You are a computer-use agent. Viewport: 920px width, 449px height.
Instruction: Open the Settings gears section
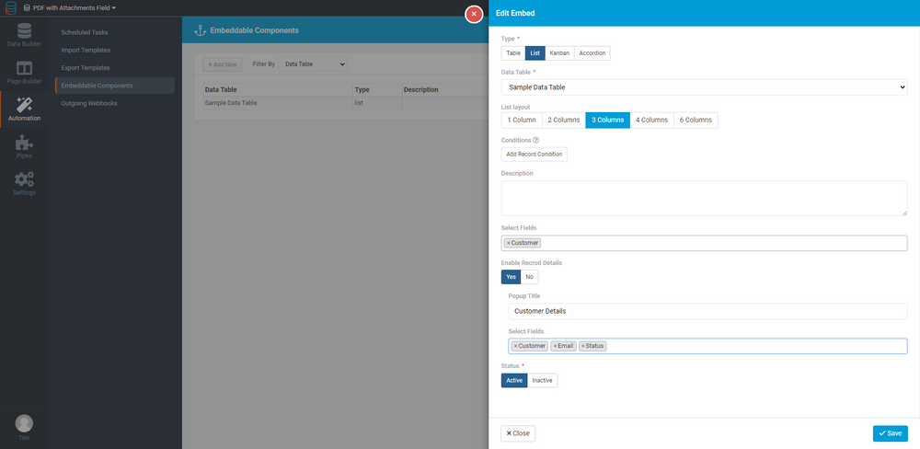click(24, 184)
